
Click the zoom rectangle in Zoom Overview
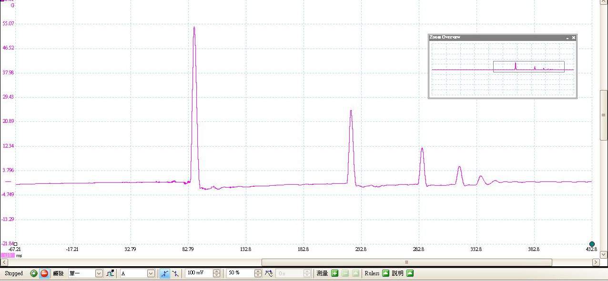[x=529, y=66]
